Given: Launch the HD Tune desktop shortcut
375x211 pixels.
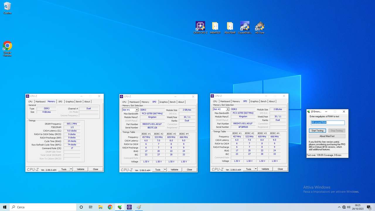Looking at the screenshot, I should (x=260, y=28).
